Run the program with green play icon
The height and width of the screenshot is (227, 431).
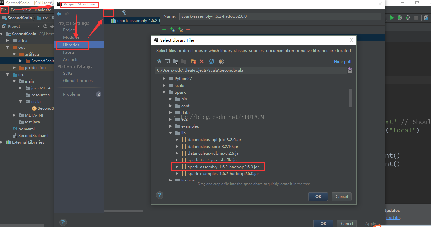click(x=392, y=18)
